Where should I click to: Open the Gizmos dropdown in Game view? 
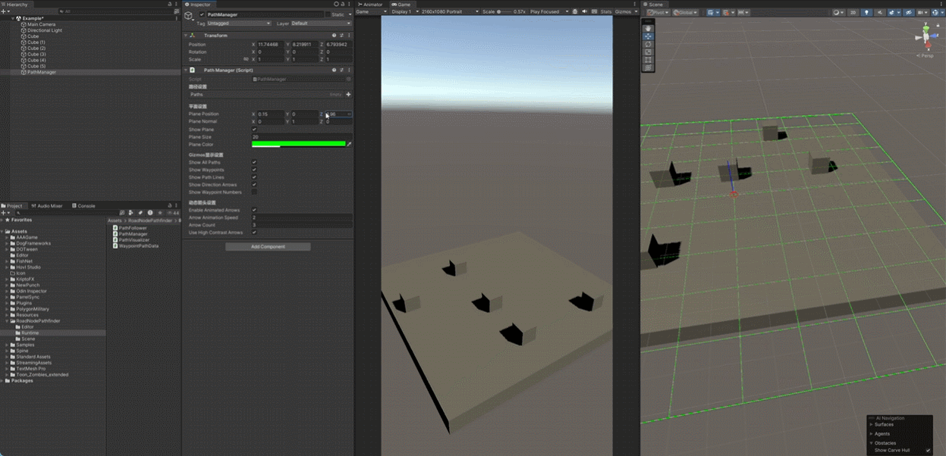point(626,12)
